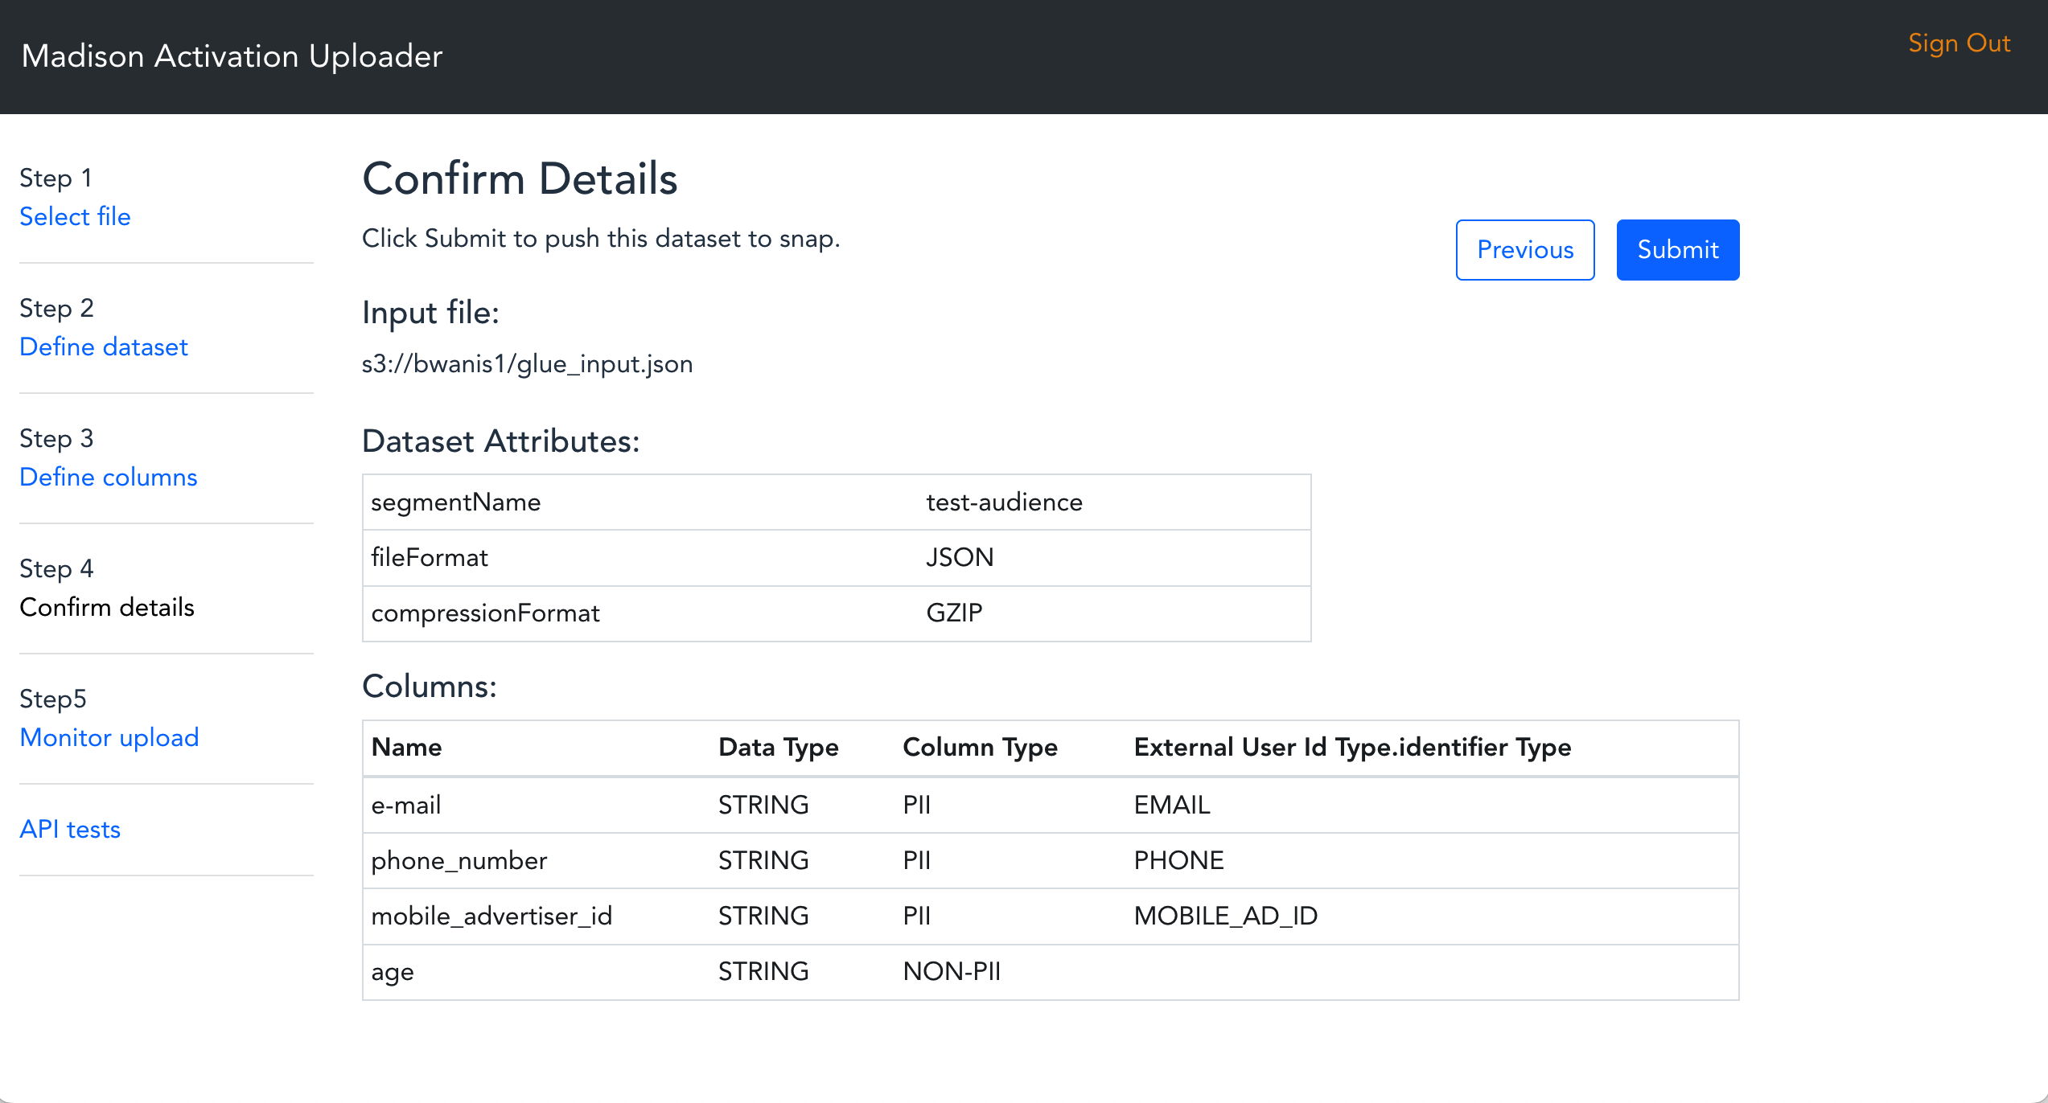Go to Define dataset step
The height and width of the screenshot is (1103, 2048).
tap(103, 346)
